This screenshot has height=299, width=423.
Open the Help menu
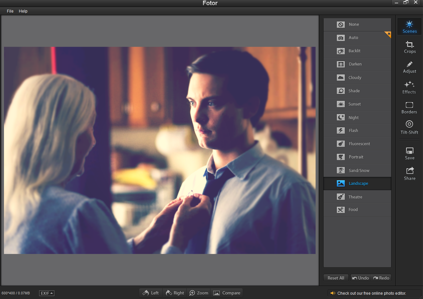pos(23,11)
